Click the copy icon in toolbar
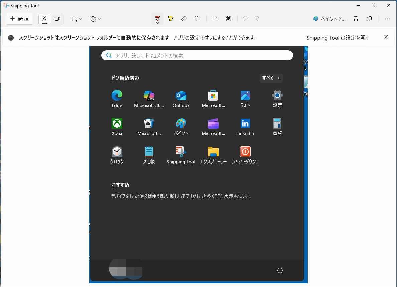This screenshot has width=397, height=287. 369,19
